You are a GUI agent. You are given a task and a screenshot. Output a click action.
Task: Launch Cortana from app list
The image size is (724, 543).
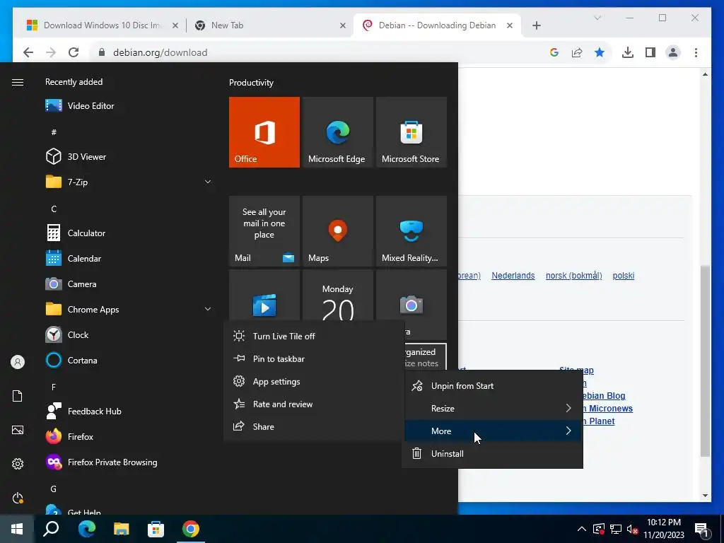point(128,360)
